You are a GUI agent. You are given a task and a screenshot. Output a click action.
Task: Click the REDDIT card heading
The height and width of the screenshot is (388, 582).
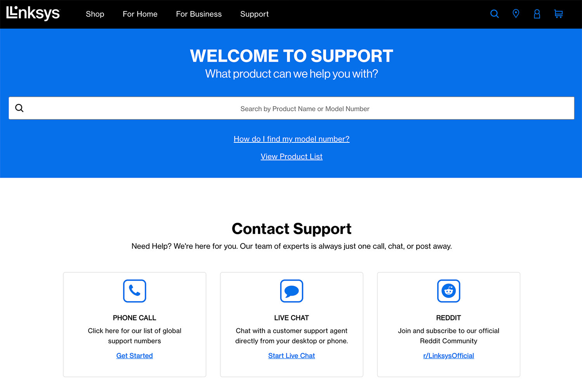click(449, 318)
